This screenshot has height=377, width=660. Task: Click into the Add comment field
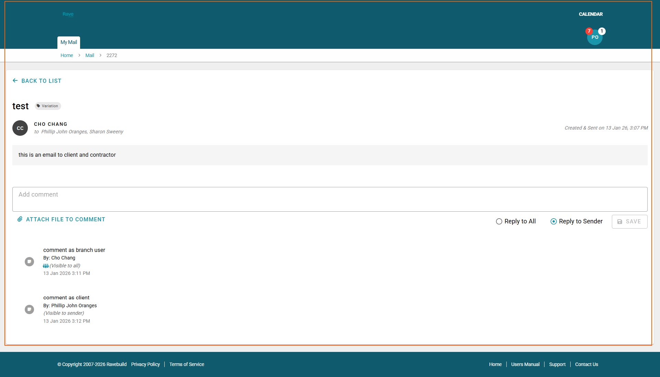pyautogui.click(x=329, y=199)
